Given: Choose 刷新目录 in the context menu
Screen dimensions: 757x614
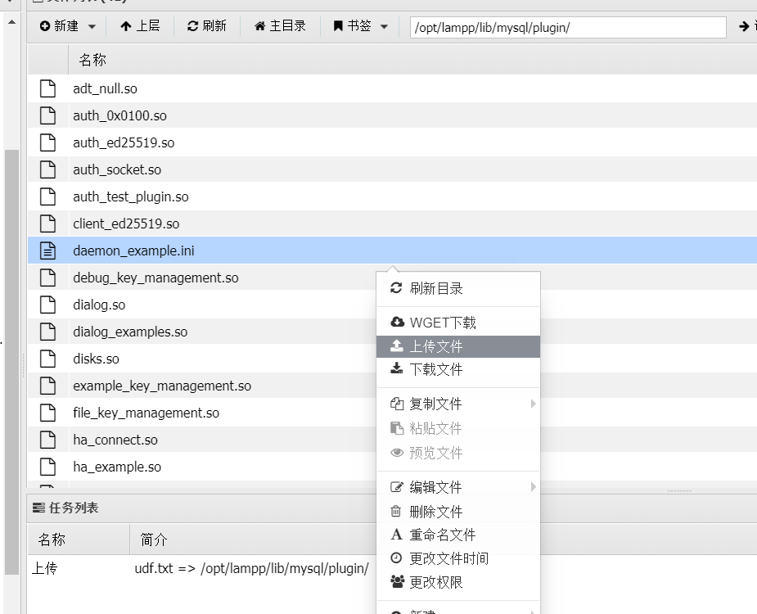Looking at the screenshot, I should coord(458,289).
